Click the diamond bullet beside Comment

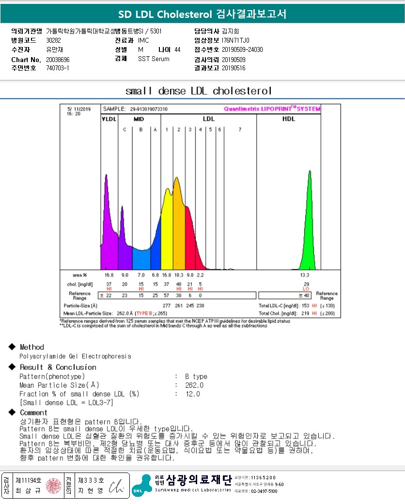(12, 412)
